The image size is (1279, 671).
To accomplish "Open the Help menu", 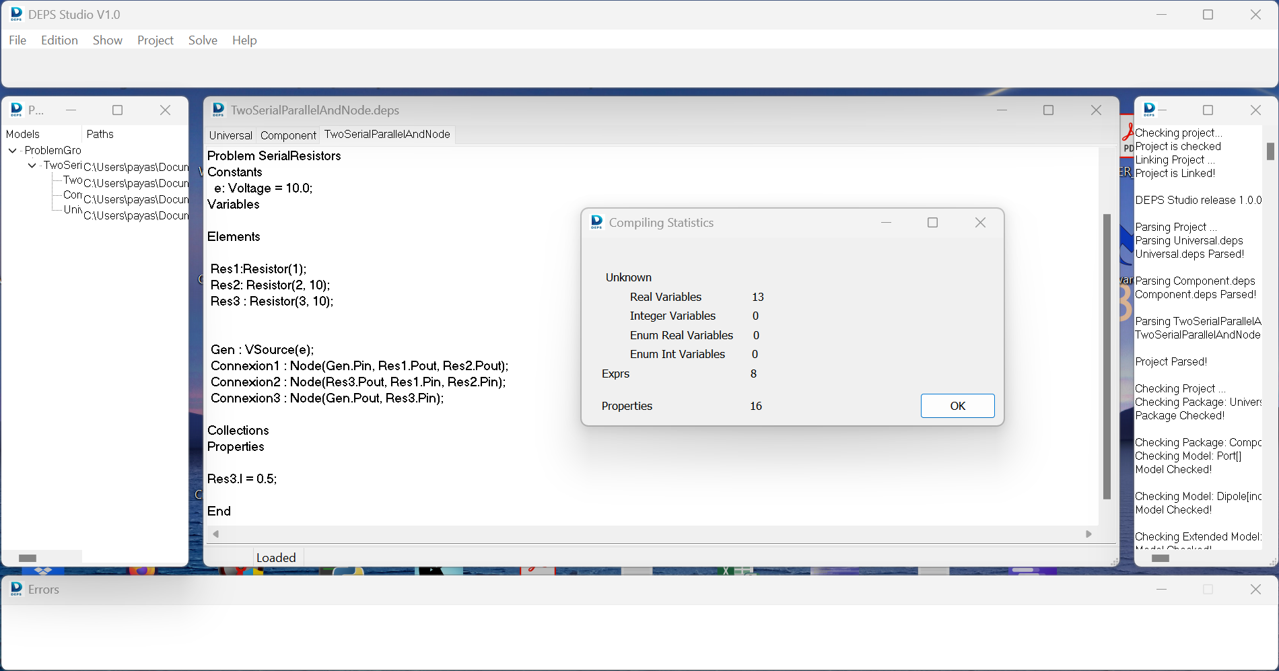I will 244,40.
